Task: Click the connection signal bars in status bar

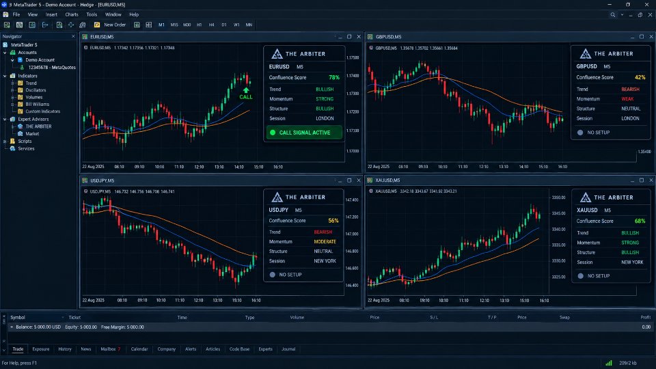Action: [609, 363]
